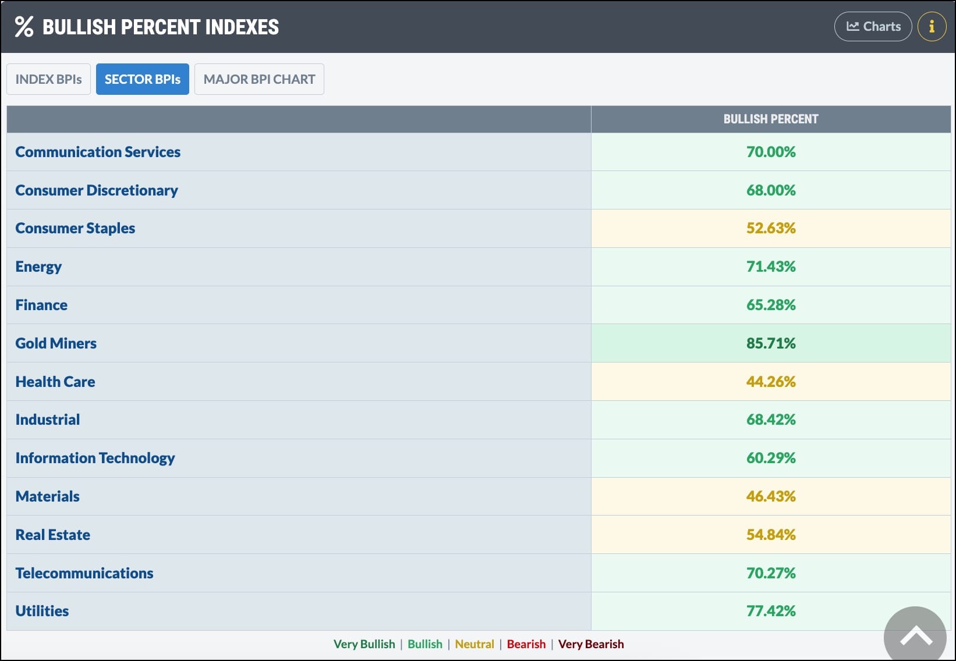The image size is (956, 661).
Task: Click the Consumer Discretionary link
Action: (x=97, y=190)
